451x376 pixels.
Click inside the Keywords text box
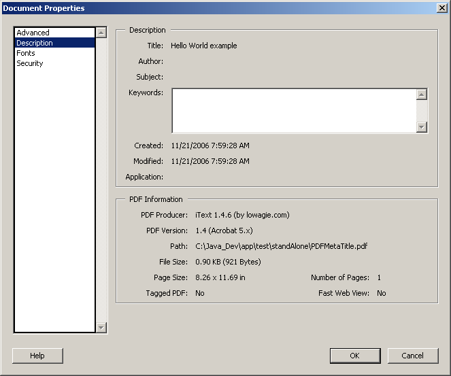pyautogui.click(x=294, y=111)
